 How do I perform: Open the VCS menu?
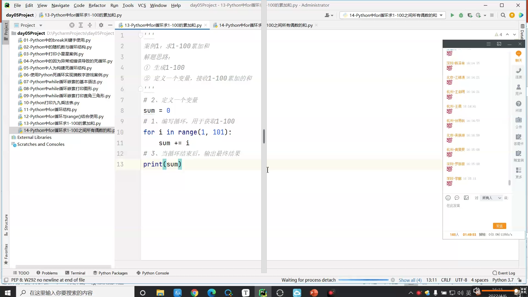click(142, 5)
